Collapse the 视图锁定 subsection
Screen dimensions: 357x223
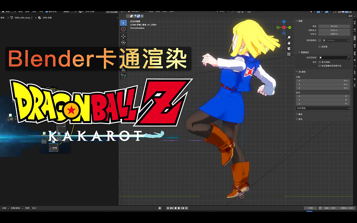coord(299,52)
